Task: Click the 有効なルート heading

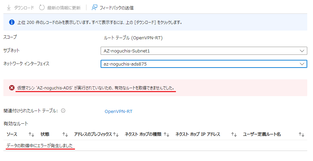Action: click(x=16, y=124)
